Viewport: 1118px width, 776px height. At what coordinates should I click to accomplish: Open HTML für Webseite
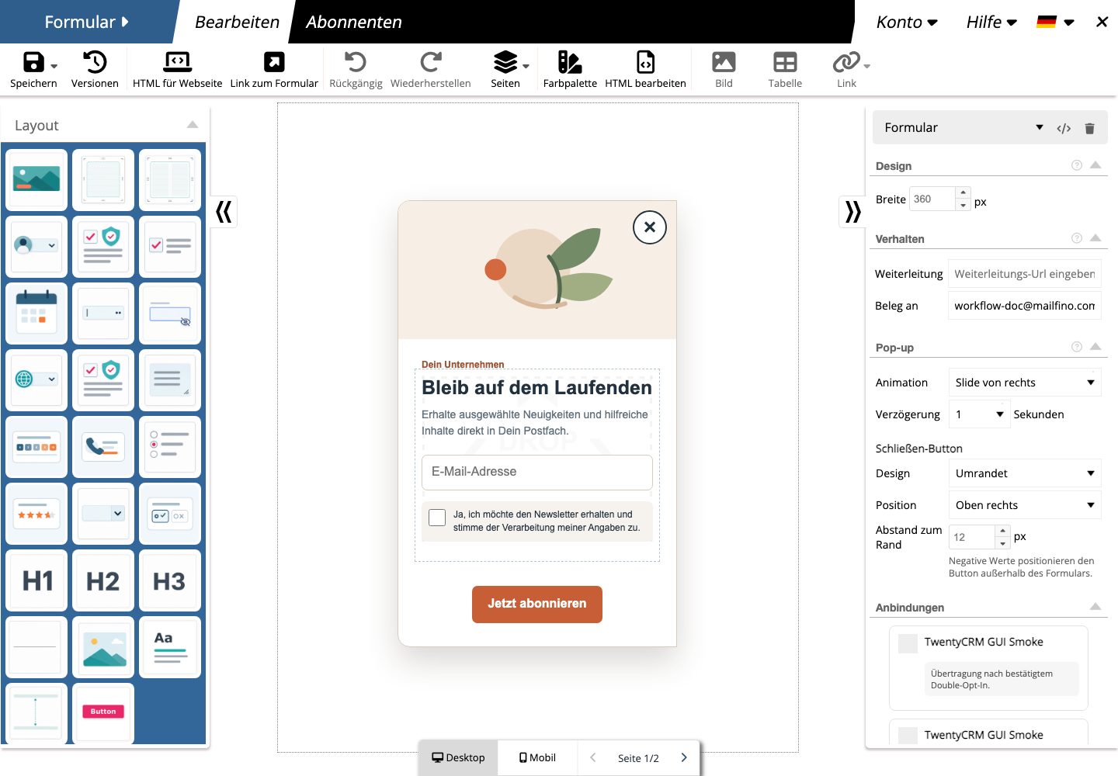pos(177,69)
